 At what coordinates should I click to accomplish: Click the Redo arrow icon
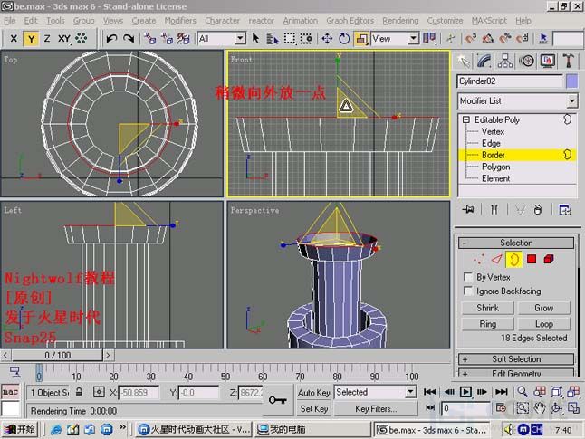click(129, 38)
